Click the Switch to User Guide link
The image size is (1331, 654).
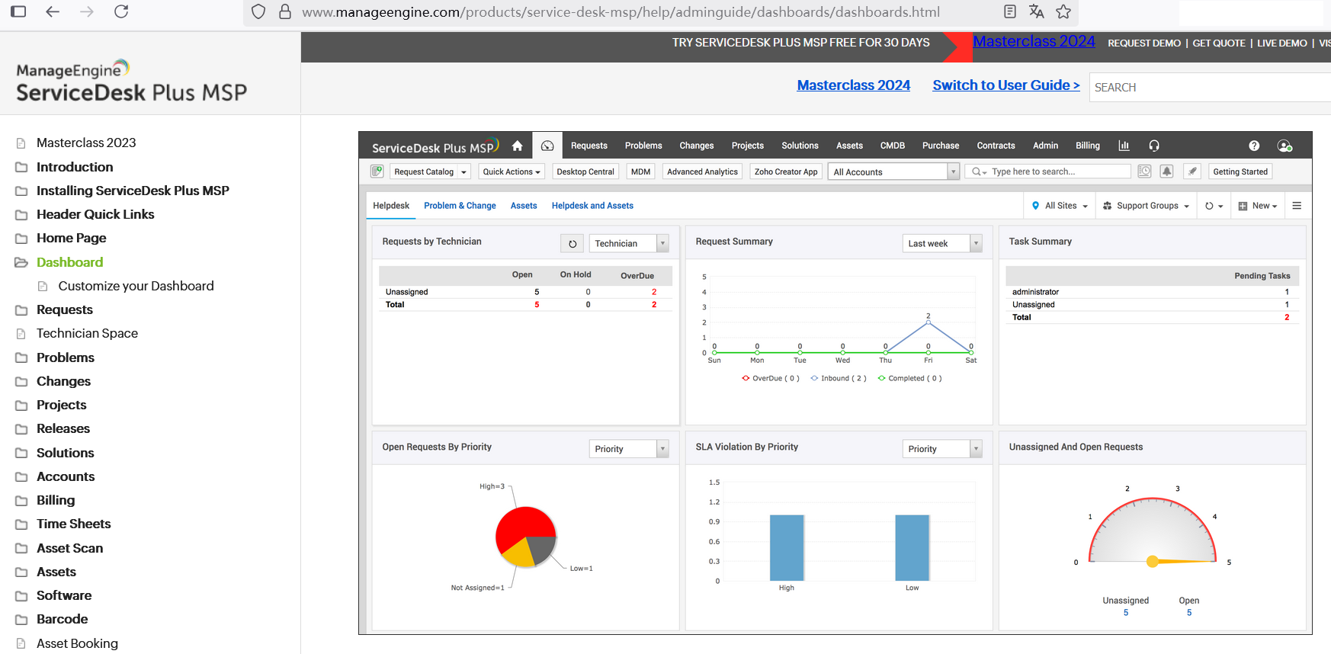pyautogui.click(x=1005, y=85)
